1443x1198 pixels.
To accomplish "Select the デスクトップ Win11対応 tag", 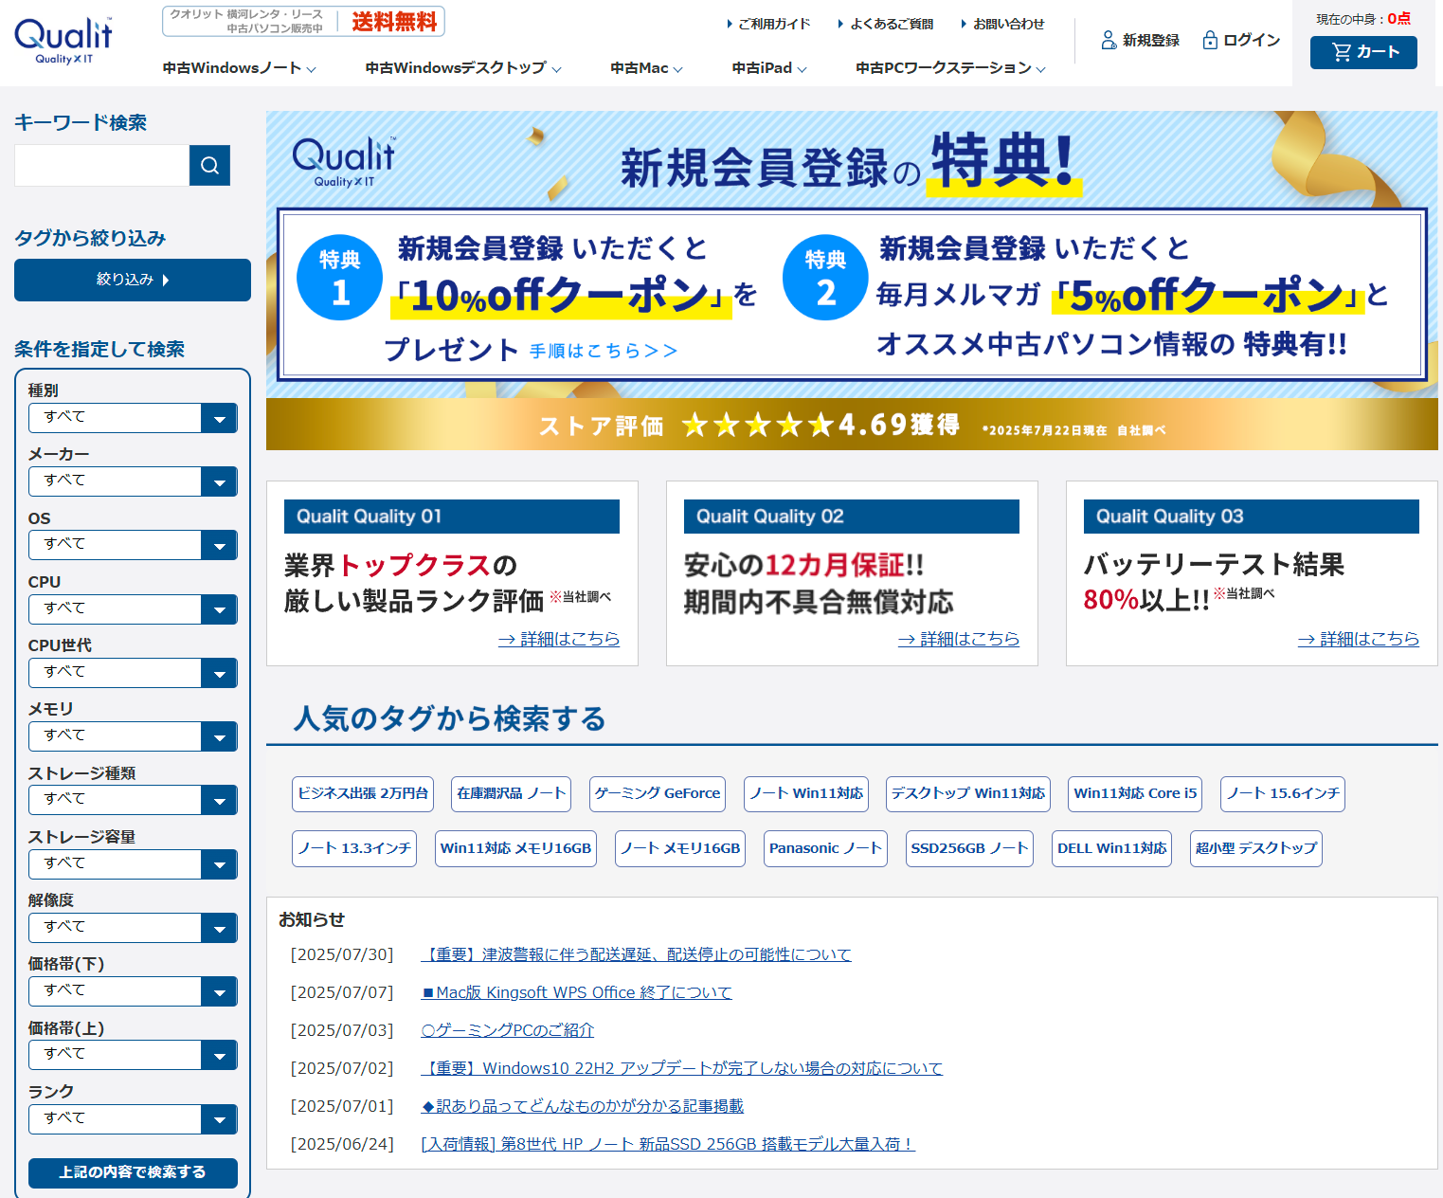I will click(968, 793).
